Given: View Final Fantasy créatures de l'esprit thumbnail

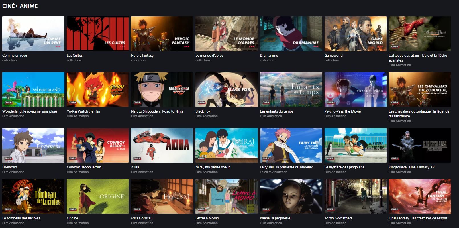Looking at the screenshot, I should click(x=420, y=196).
